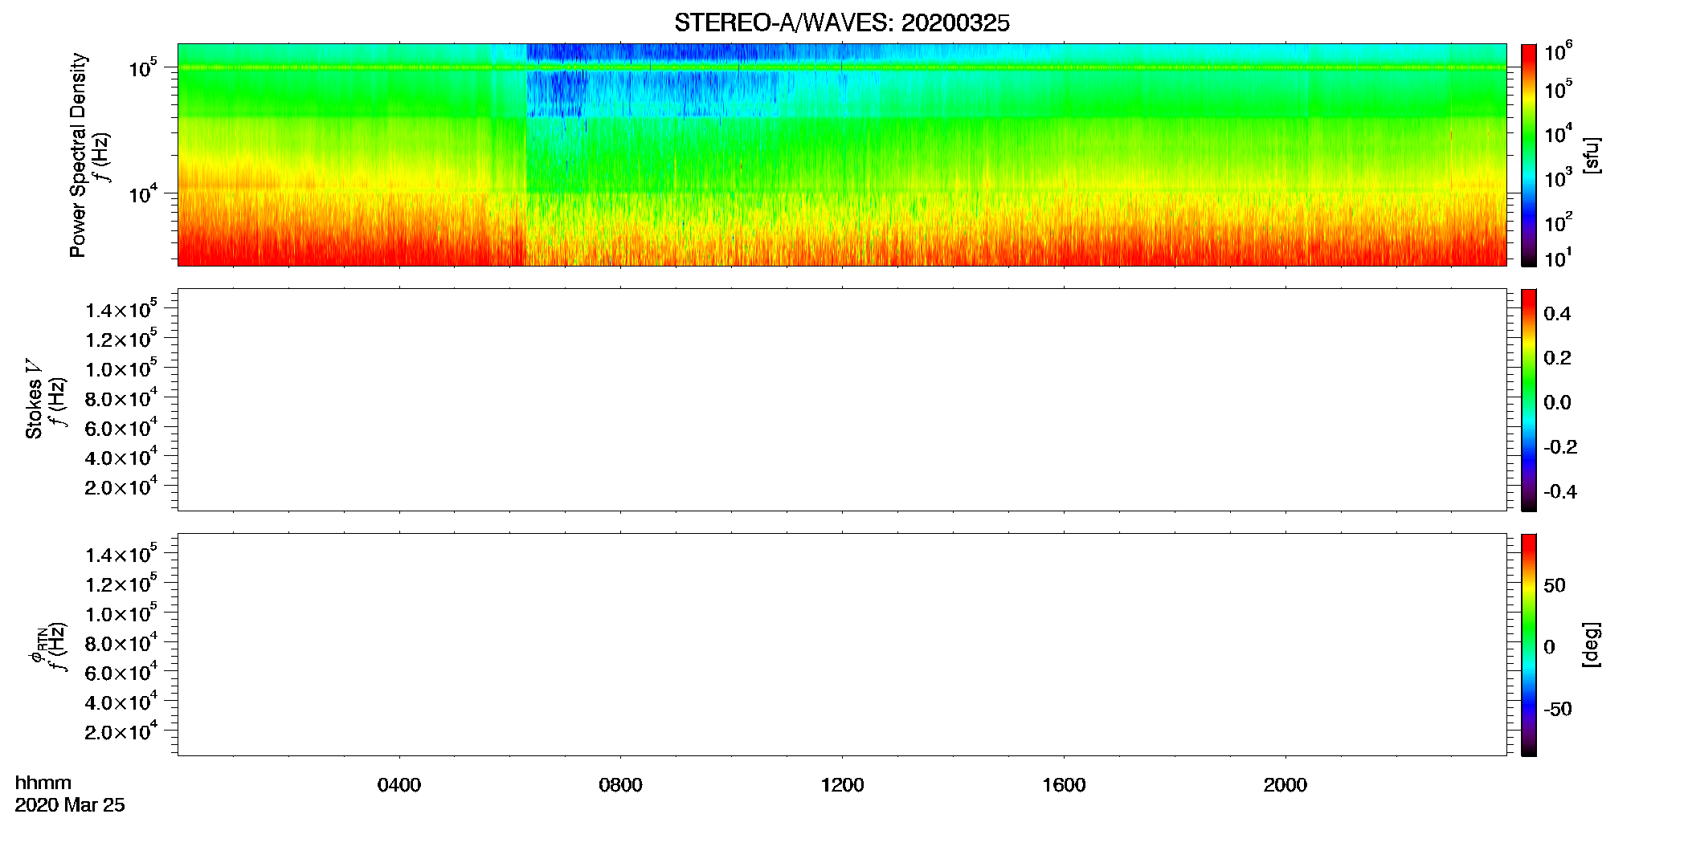Screen dimensions: 1684x867
Task: Click the Power Spectral Density axis label
Action: [x=77, y=155]
